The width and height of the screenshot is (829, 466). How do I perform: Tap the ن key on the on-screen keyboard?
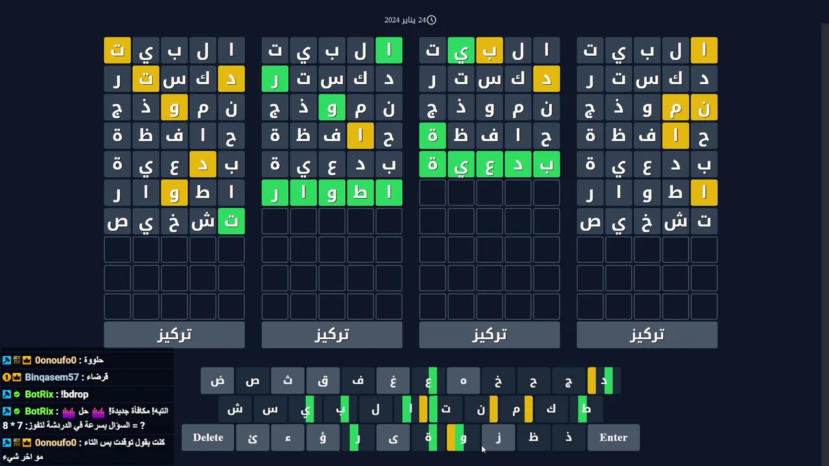click(480, 409)
